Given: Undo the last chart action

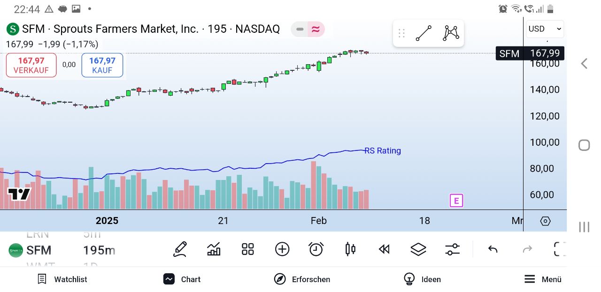Looking at the screenshot, I should (x=493, y=249).
